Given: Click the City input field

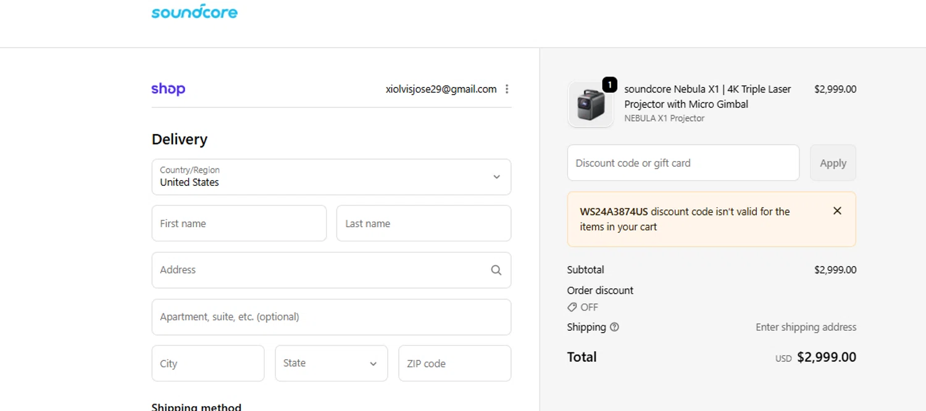Looking at the screenshot, I should 207,363.
